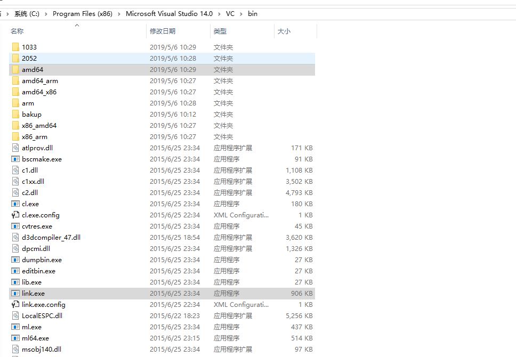Click the ml.exe application icon

15,327
